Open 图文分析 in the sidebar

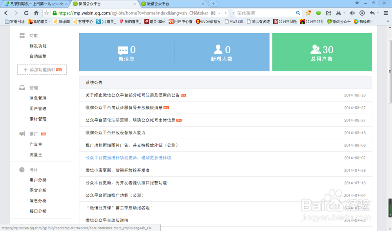pos(38,190)
